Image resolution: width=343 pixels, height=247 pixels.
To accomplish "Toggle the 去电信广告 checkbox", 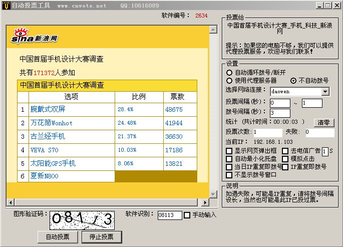I will click(x=285, y=151).
